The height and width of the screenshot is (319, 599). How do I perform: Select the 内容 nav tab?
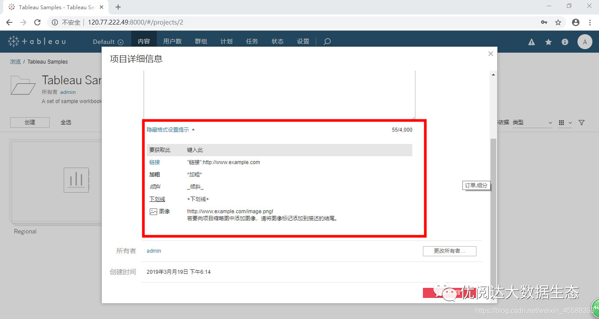144,42
